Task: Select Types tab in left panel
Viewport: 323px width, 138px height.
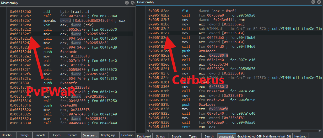Action: (x=57, y=135)
